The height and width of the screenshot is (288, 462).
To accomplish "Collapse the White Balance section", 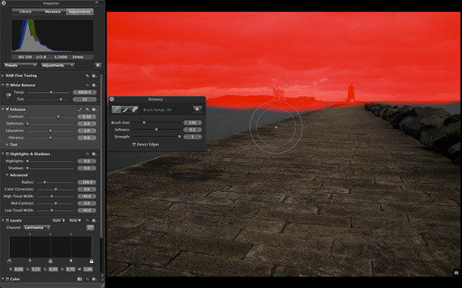I will pyautogui.click(x=3, y=85).
